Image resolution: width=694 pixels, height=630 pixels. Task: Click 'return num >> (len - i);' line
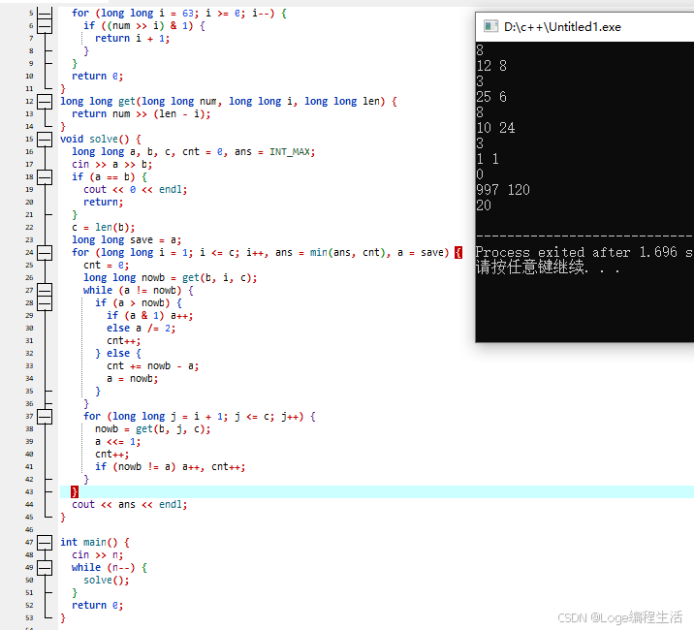[142, 114]
